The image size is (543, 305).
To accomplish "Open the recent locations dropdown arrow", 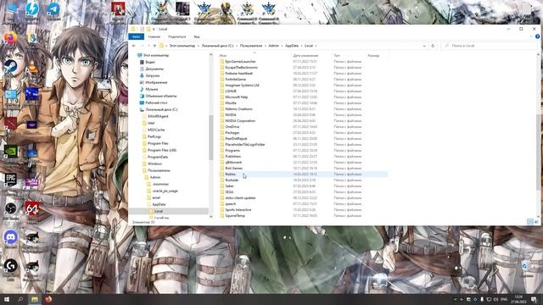I will 149,46.
